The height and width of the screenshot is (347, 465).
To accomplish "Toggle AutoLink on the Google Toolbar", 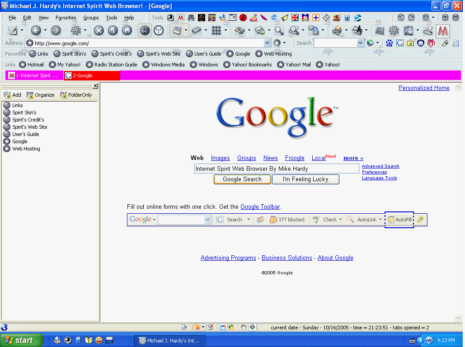I will click(x=364, y=220).
